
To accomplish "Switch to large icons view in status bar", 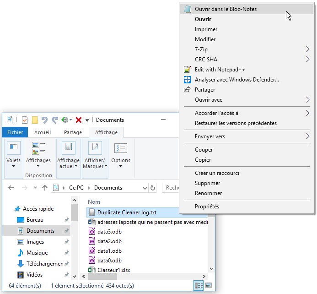I will tap(209, 285).
